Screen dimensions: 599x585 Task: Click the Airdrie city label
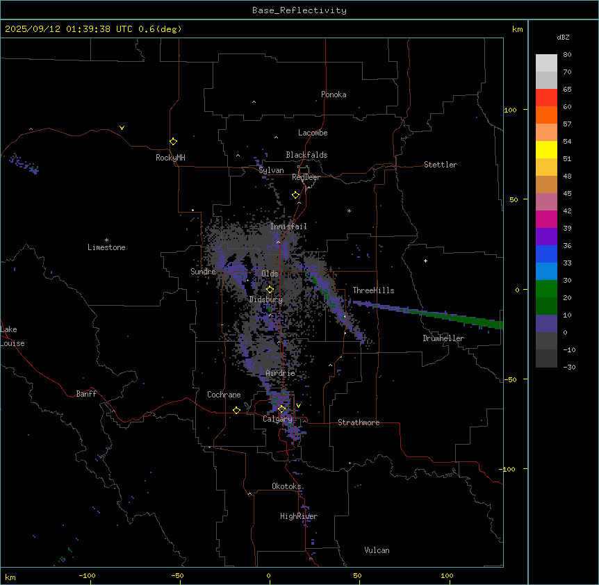coord(281,373)
